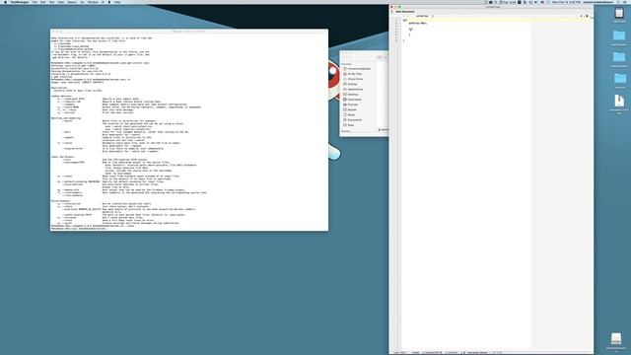Open the Apple menu

[x=5, y=2]
